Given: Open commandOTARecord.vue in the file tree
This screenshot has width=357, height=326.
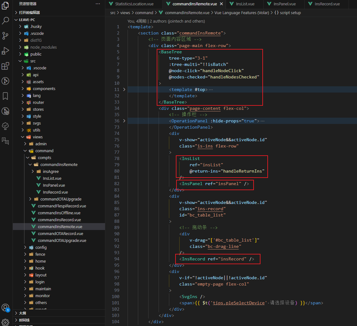Looking at the screenshot, I should 60,233.
